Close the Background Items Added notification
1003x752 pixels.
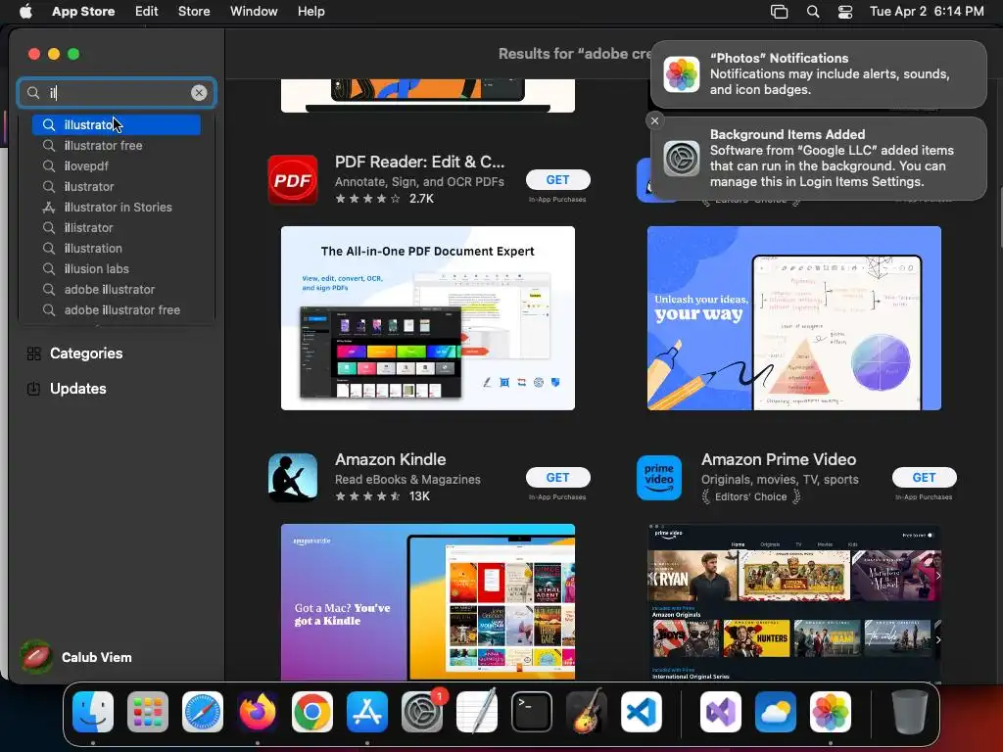(654, 120)
